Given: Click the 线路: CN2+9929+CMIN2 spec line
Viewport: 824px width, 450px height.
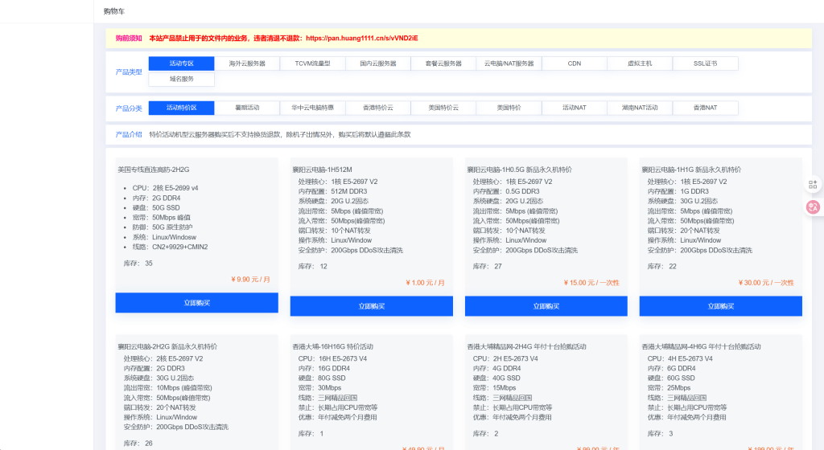Looking at the screenshot, I should [x=170, y=247].
